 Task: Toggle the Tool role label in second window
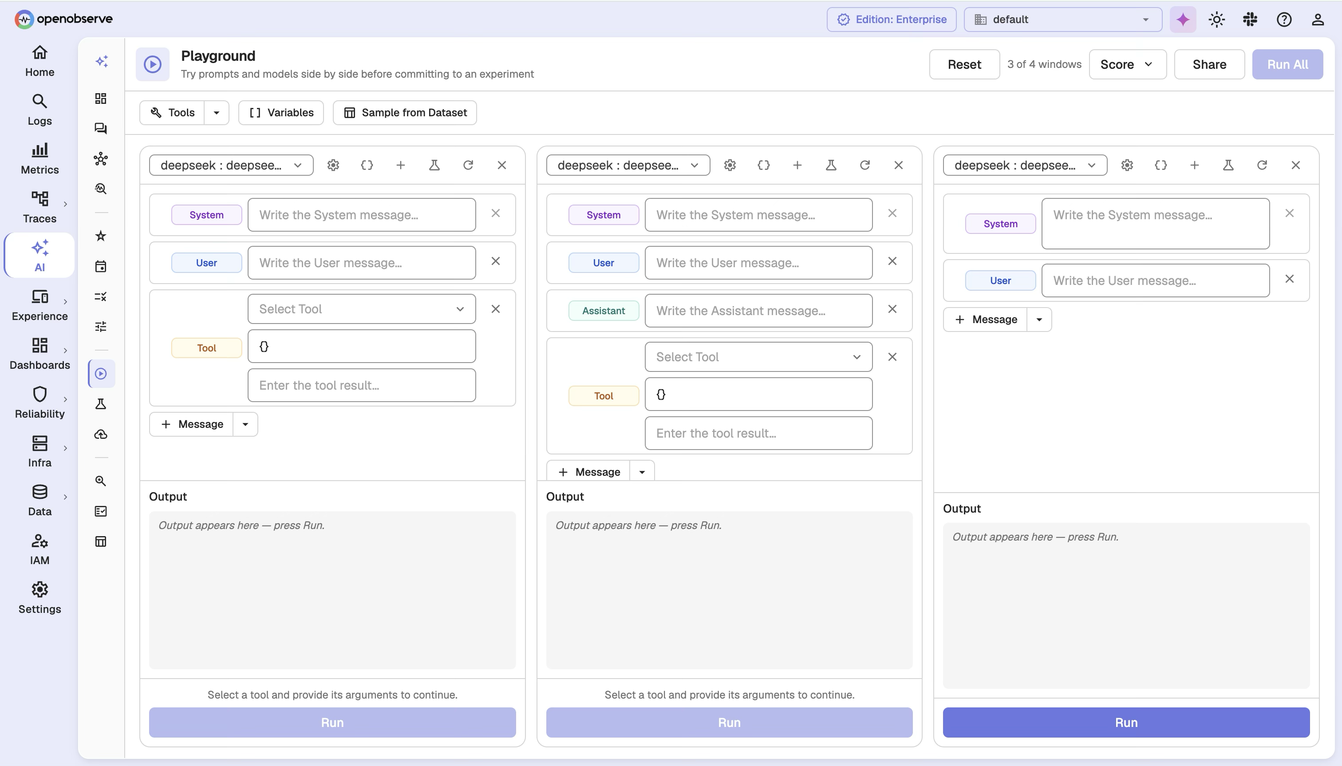click(604, 395)
